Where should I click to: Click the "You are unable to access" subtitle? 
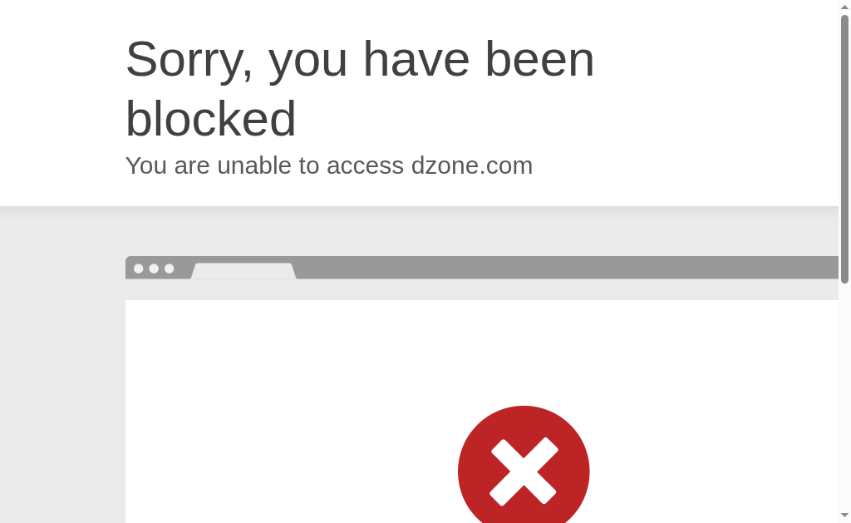pos(264,165)
